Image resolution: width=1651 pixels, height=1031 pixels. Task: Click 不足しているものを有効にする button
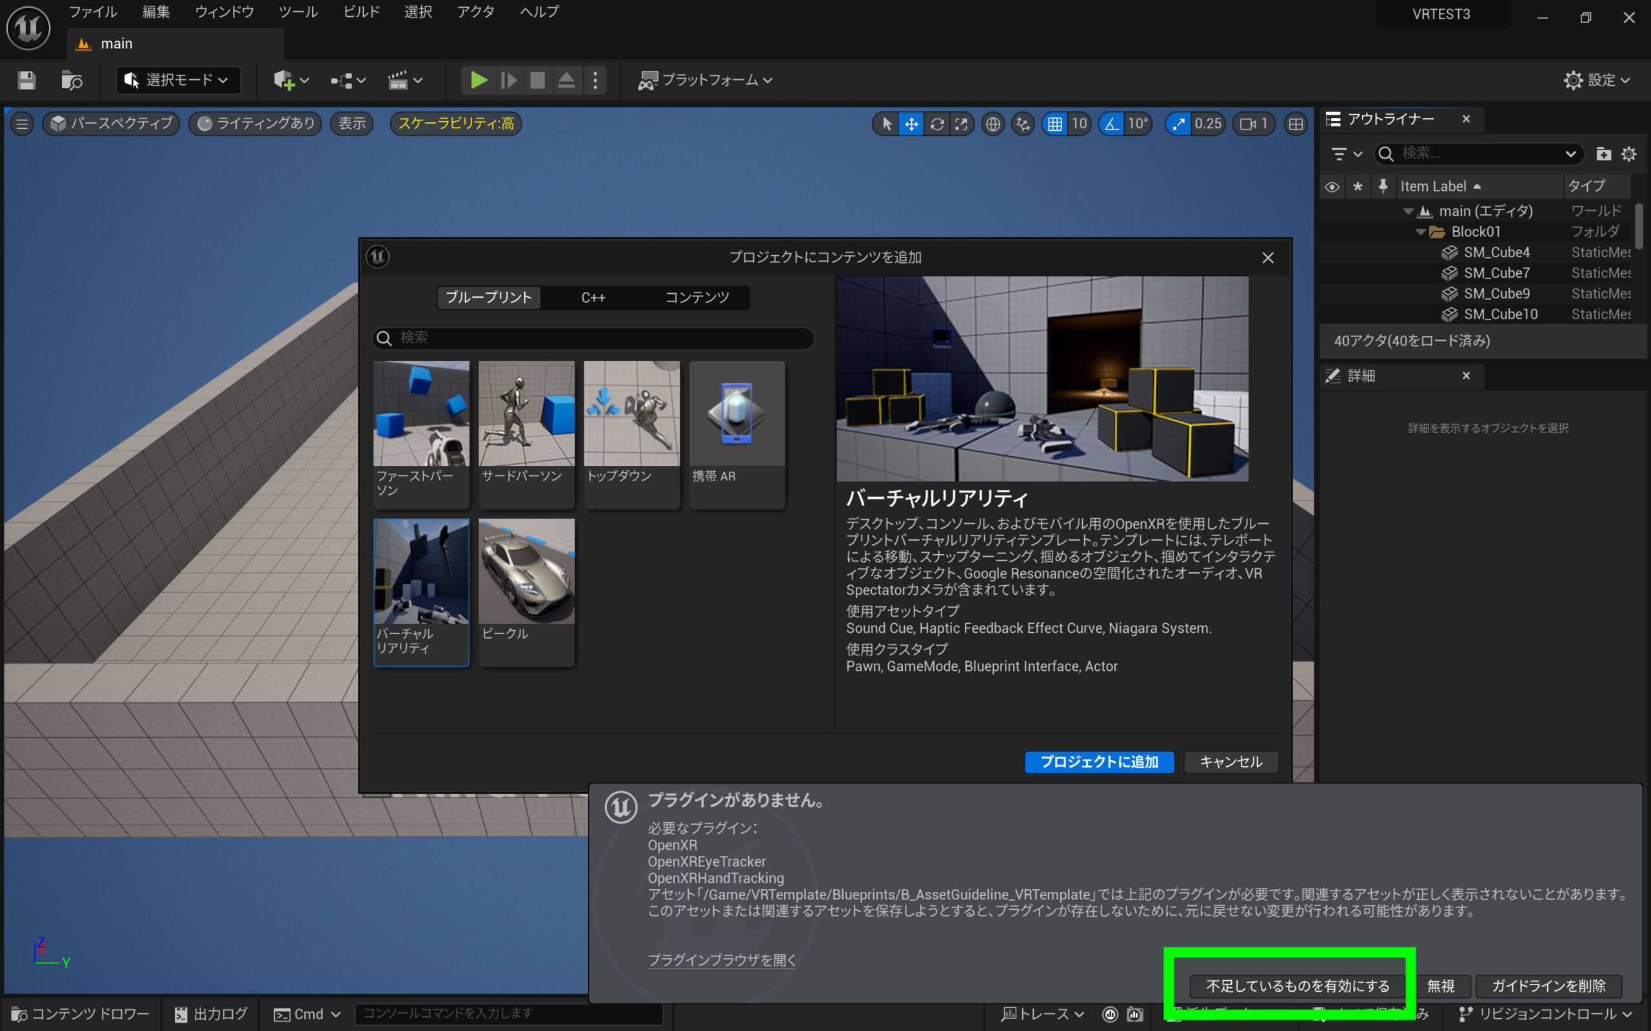tap(1297, 986)
